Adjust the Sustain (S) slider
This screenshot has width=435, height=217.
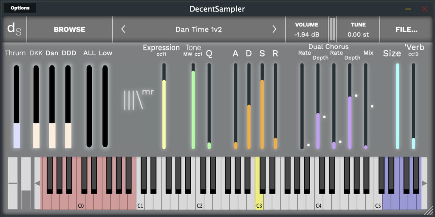tap(262, 106)
